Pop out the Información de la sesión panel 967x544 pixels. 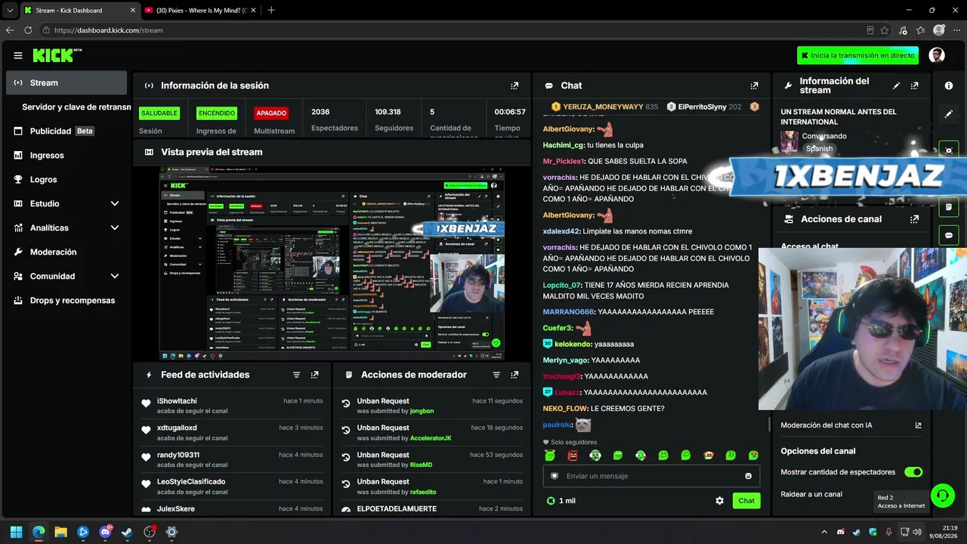click(514, 85)
